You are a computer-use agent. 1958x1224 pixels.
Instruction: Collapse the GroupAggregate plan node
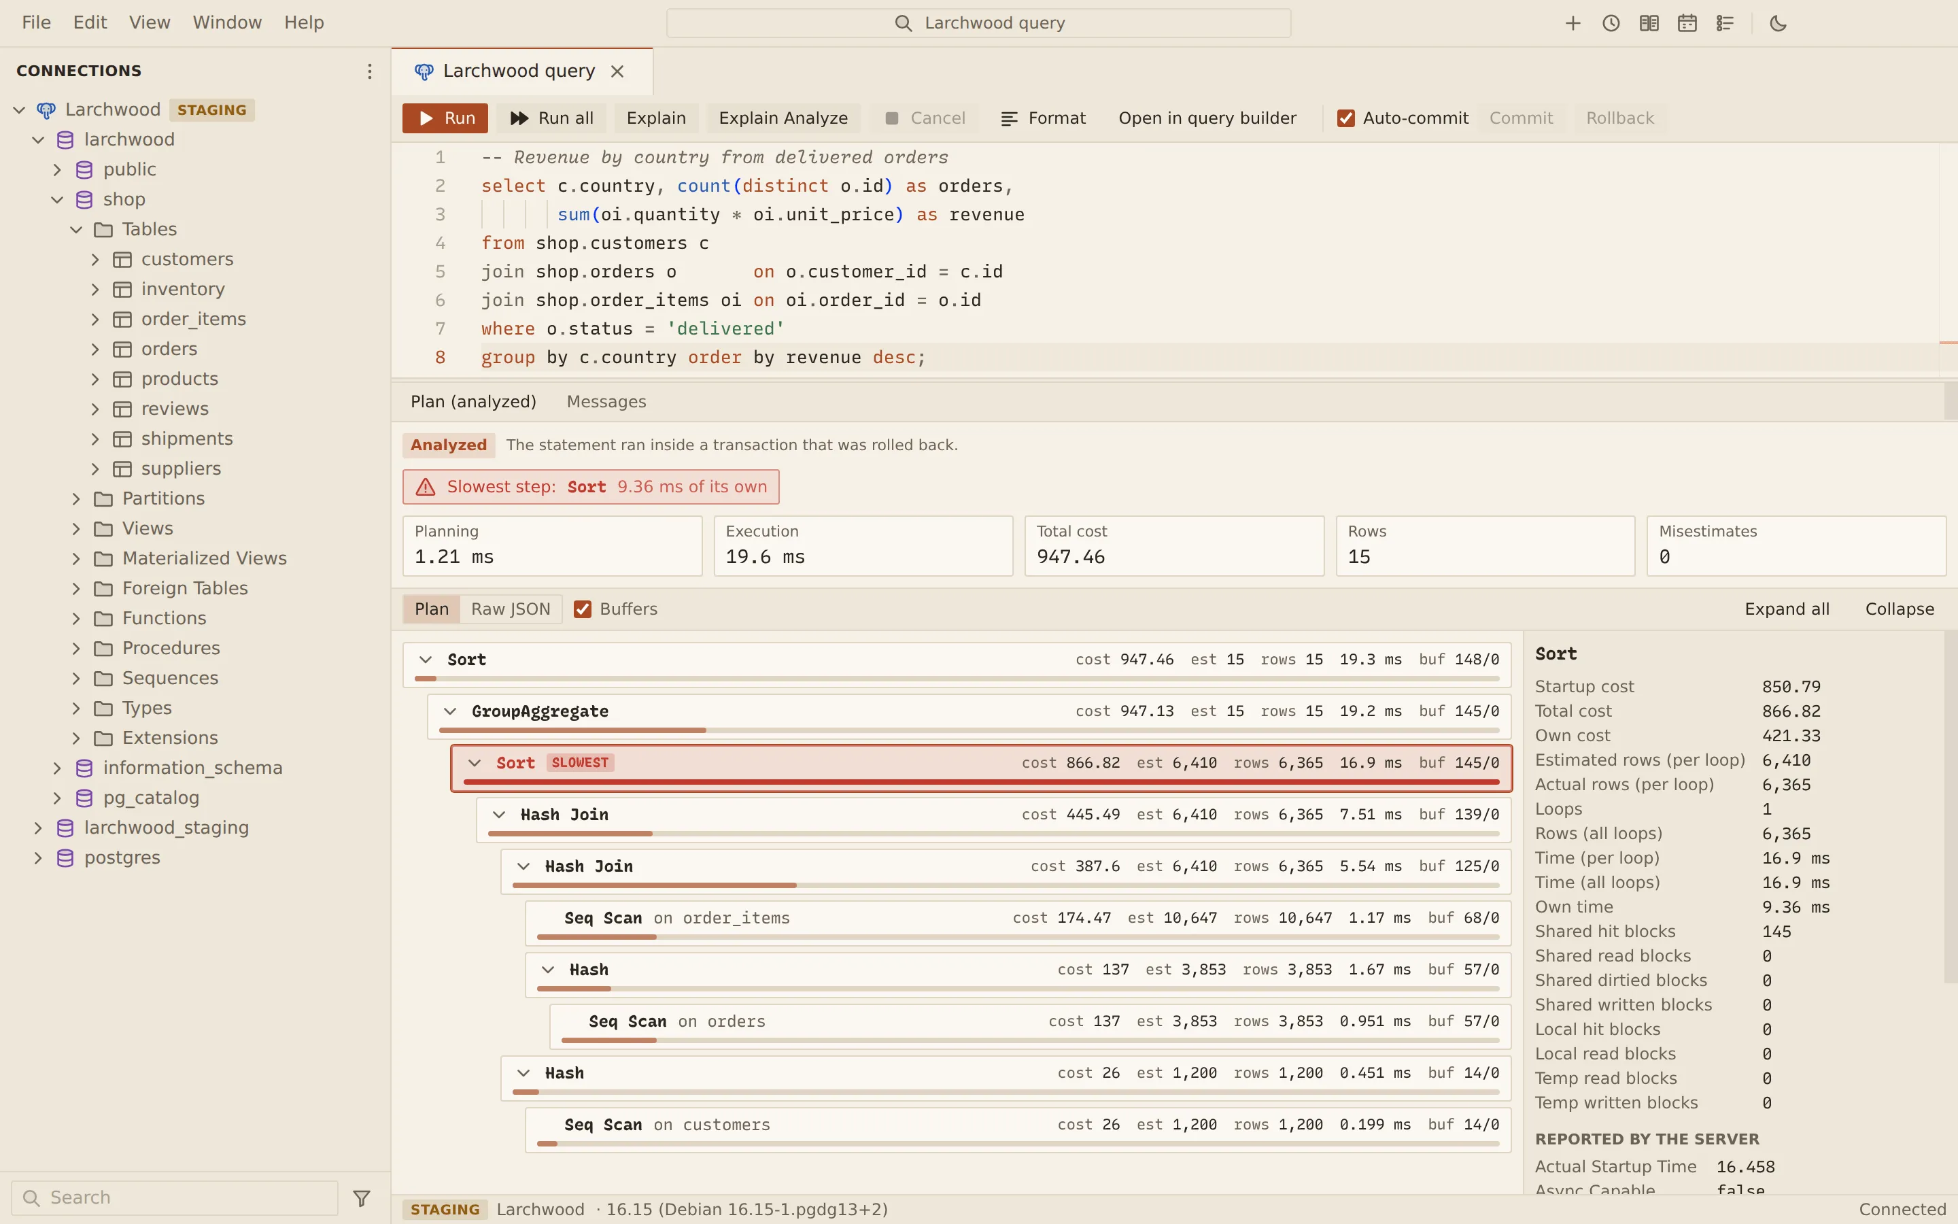click(450, 711)
